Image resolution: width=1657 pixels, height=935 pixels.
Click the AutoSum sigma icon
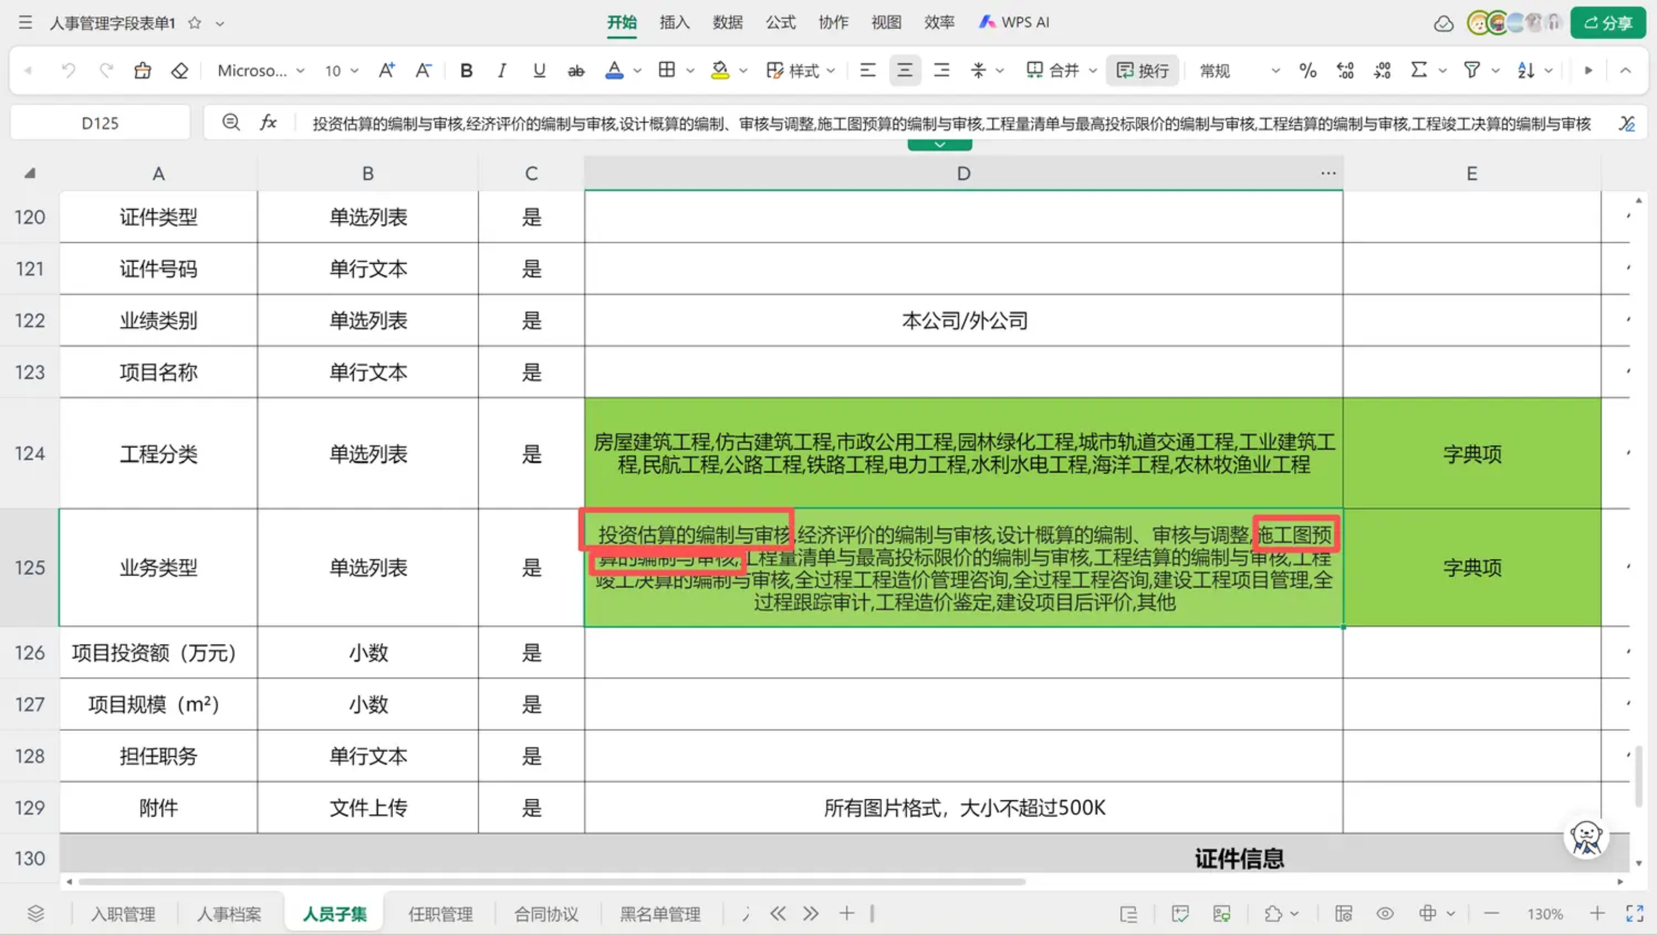[x=1418, y=70]
